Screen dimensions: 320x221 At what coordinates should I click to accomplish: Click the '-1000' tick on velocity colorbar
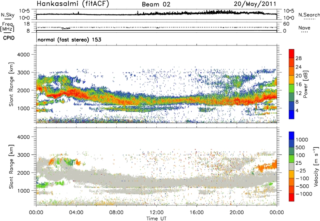pos(304,194)
